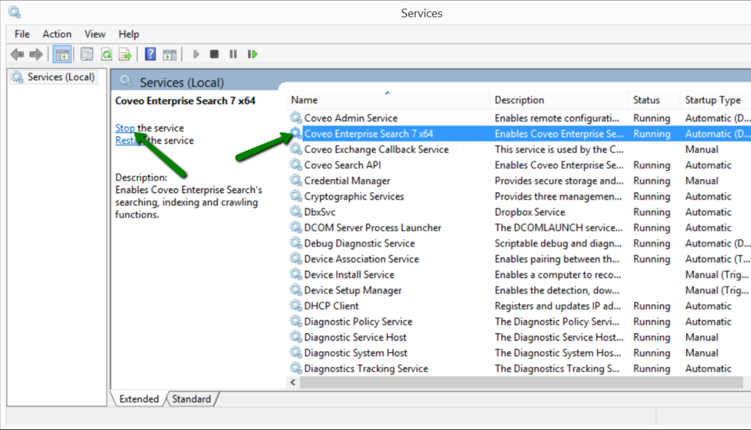Click the Restart Service toolbar icon
Viewport: 751px width, 430px height.
(x=252, y=53)
